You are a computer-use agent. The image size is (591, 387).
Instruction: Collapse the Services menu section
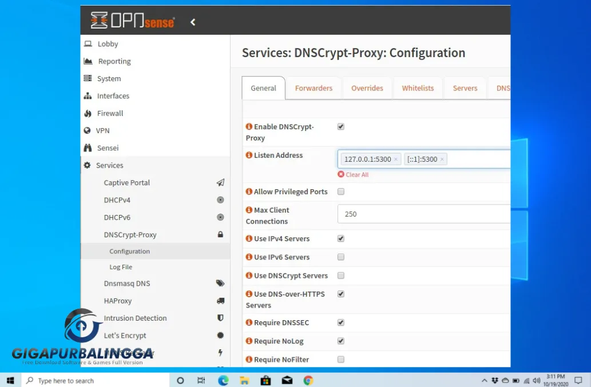(155, 165)
